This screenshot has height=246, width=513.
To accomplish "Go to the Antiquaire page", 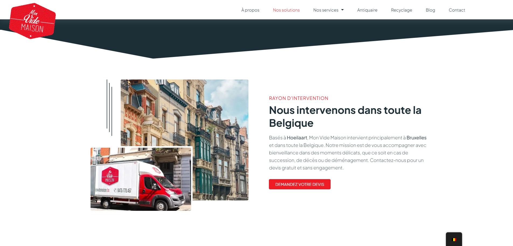I will tap(367, 10).
